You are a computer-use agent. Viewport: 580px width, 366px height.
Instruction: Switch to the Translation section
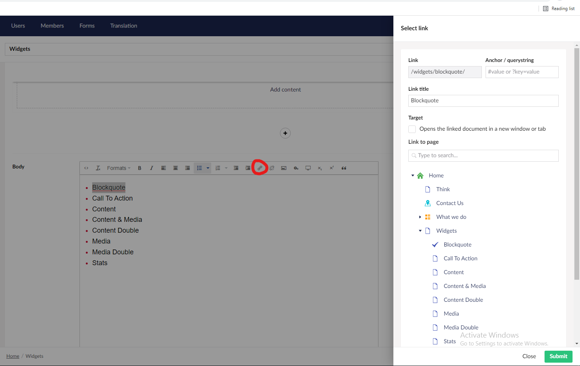[124, 26]
